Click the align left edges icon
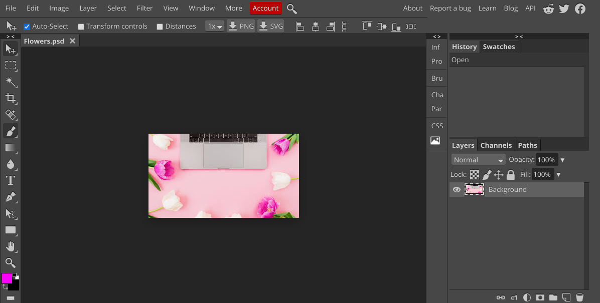The height and width of the screenshot is (303, 600). tap(299, 26)
